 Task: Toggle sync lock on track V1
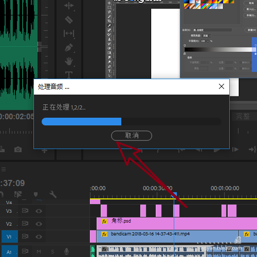[25, 236]
